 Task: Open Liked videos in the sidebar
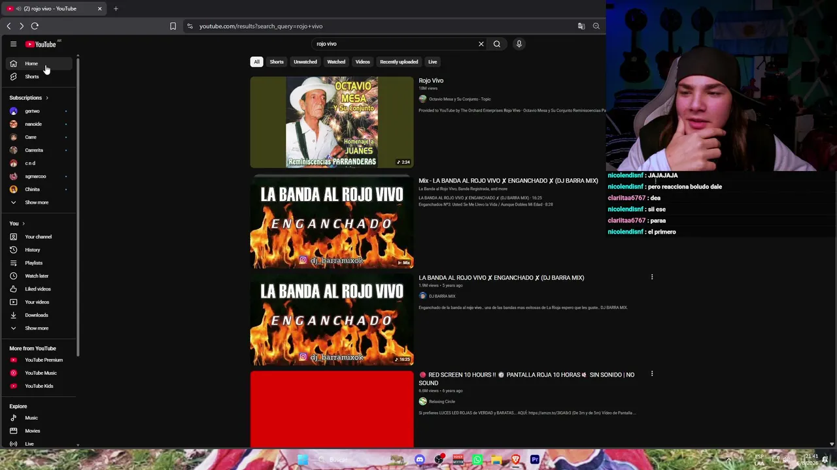click(39, 289)
